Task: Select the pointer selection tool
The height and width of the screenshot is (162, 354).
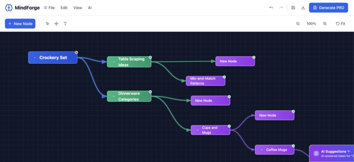Action: (47, 24)
